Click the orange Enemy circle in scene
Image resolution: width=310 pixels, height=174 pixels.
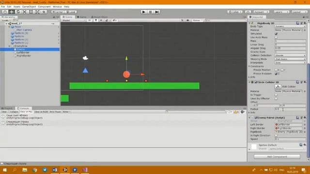click(x=126, y=74)
